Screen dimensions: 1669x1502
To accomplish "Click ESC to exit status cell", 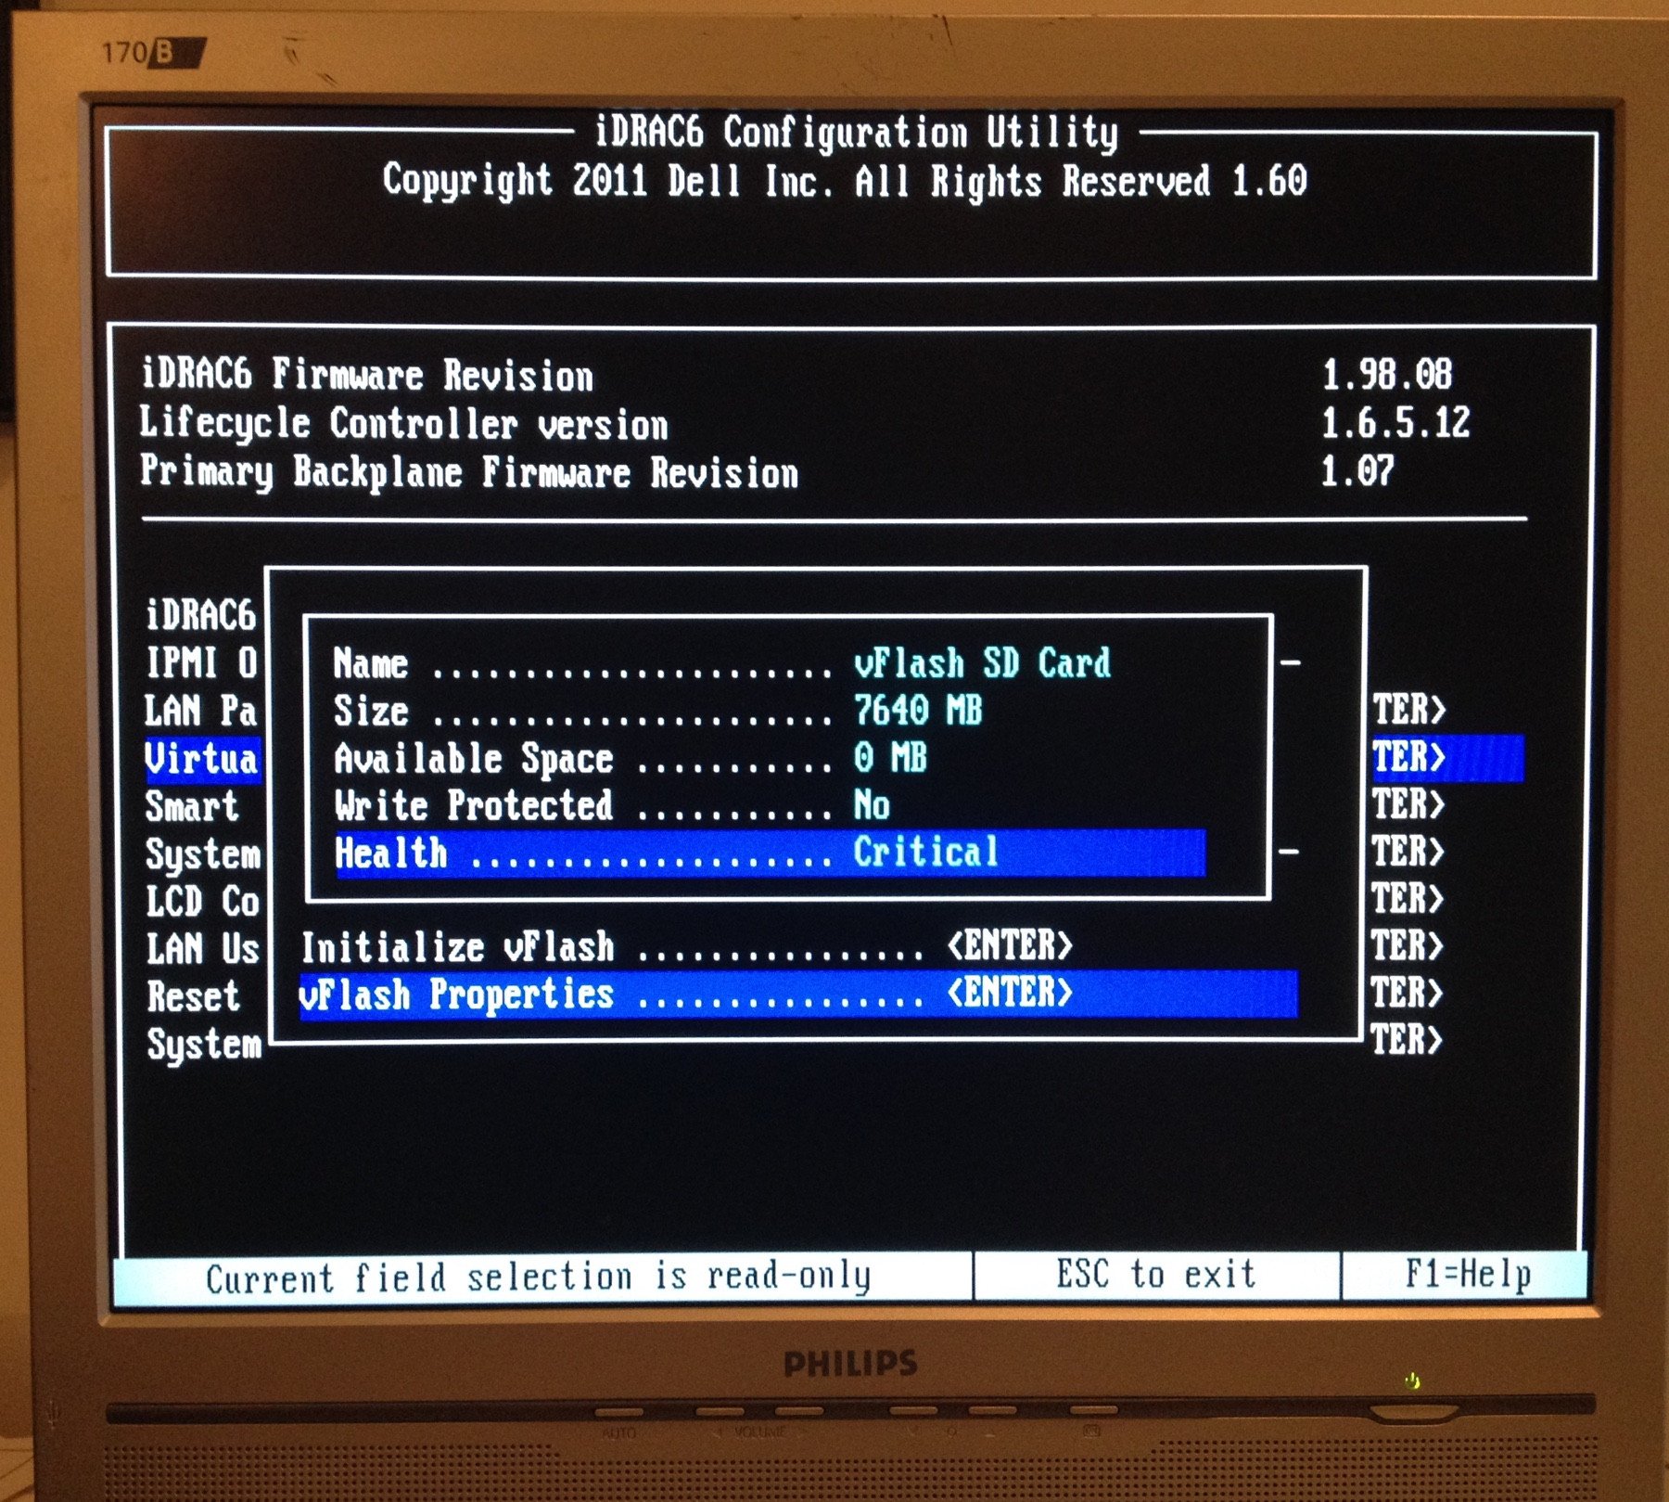I will [1156, 1275].
